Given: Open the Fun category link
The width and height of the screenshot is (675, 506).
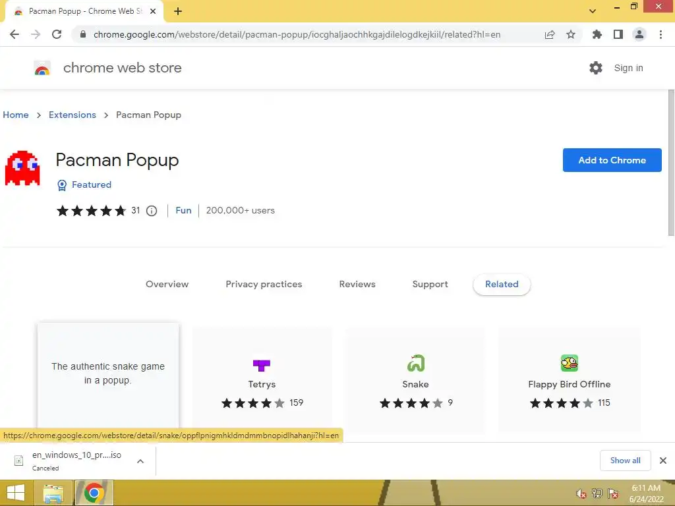Looking at the screenshot, I should coord(183,210).
